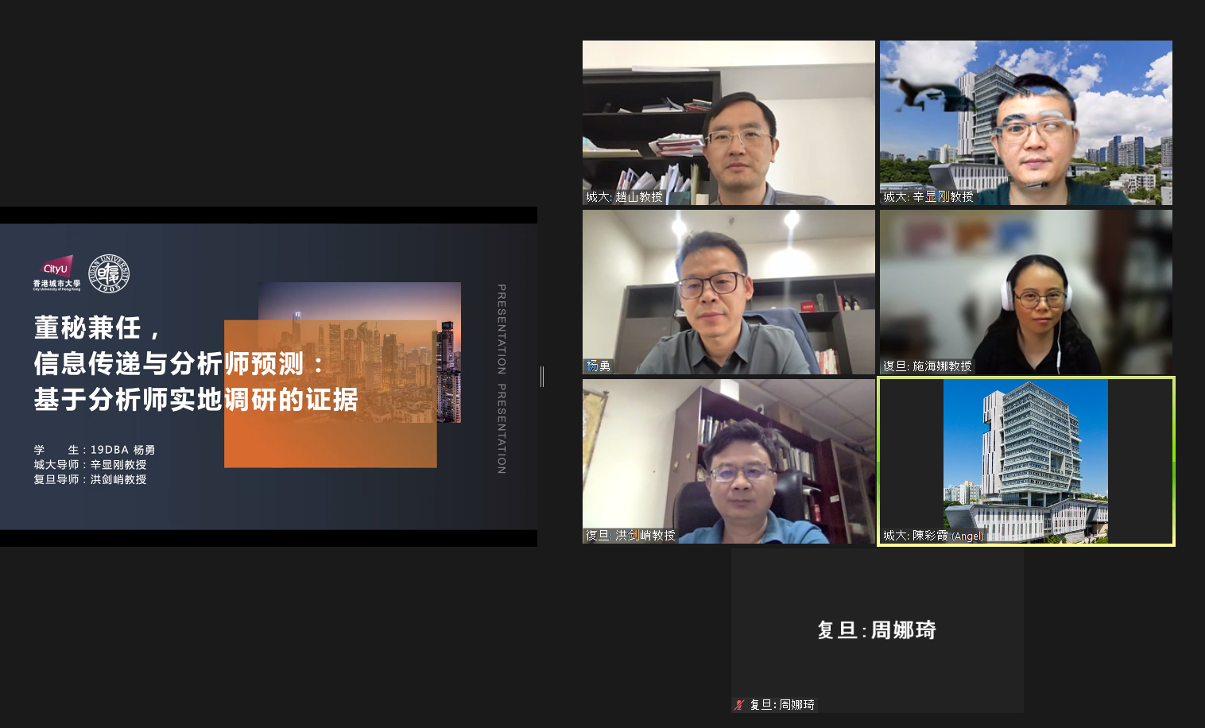The width and height of the screenshot is (1205, 728).
Task: Select video tile of 復旦: 施海娜教授
Action: (x=1025, y=292)
